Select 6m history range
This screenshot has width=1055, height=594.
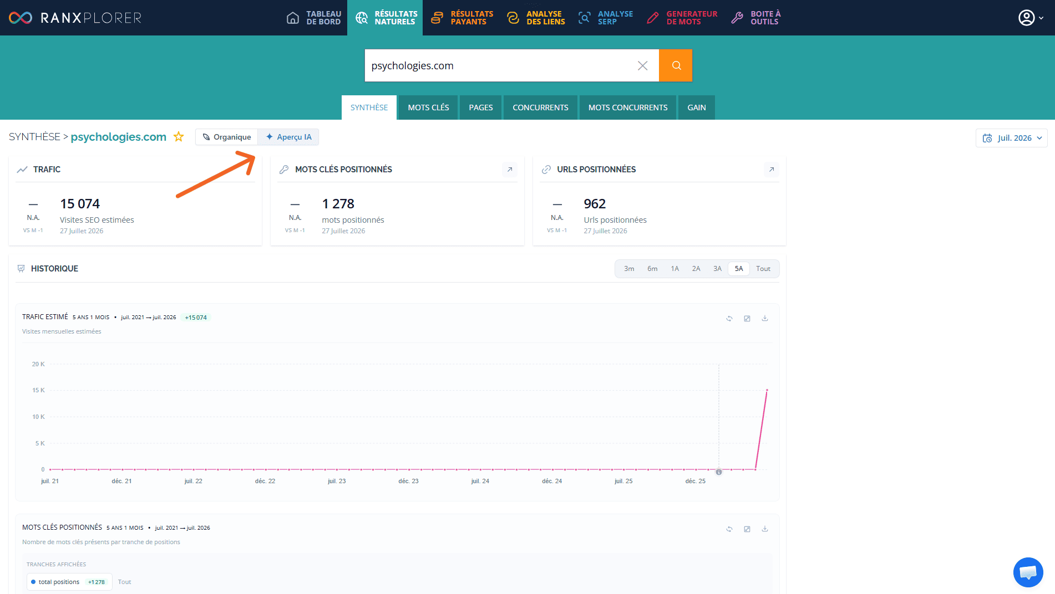[652, 269]
